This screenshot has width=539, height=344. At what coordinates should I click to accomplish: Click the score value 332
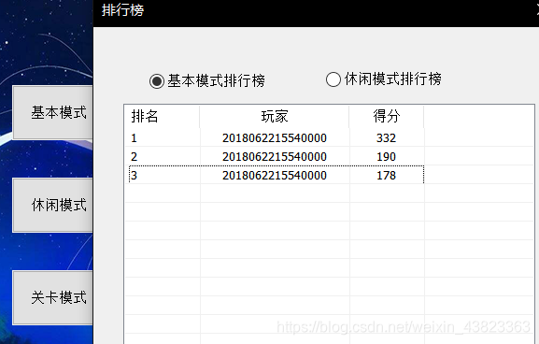387,138
